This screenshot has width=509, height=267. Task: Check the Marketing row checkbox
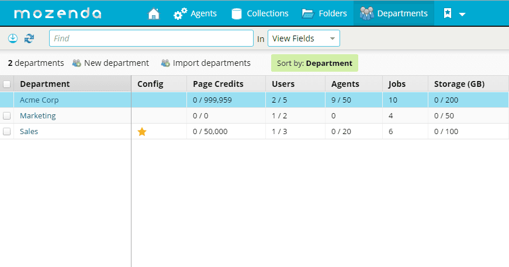pos(6,115)
